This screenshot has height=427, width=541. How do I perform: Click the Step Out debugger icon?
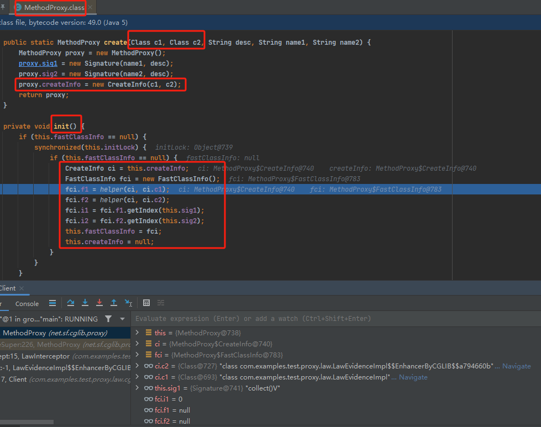(113, 303)
